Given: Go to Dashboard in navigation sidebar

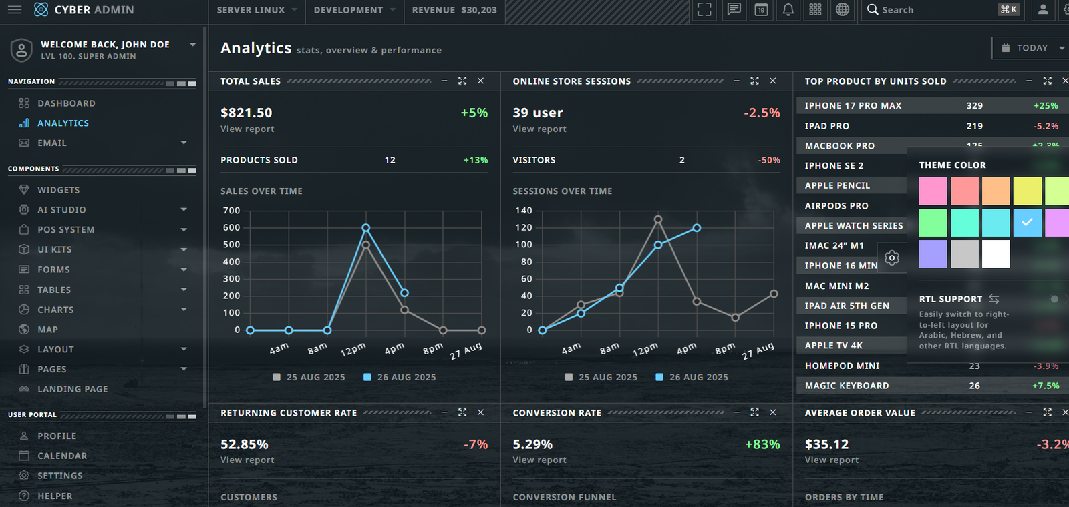Looking at the screenshot, I should [66, 103].
